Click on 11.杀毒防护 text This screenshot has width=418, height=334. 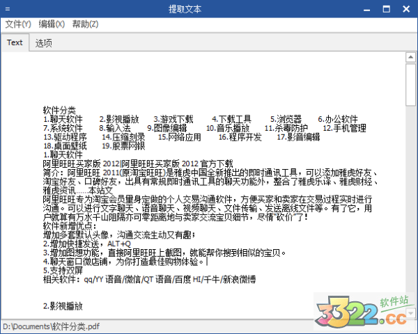286,128
